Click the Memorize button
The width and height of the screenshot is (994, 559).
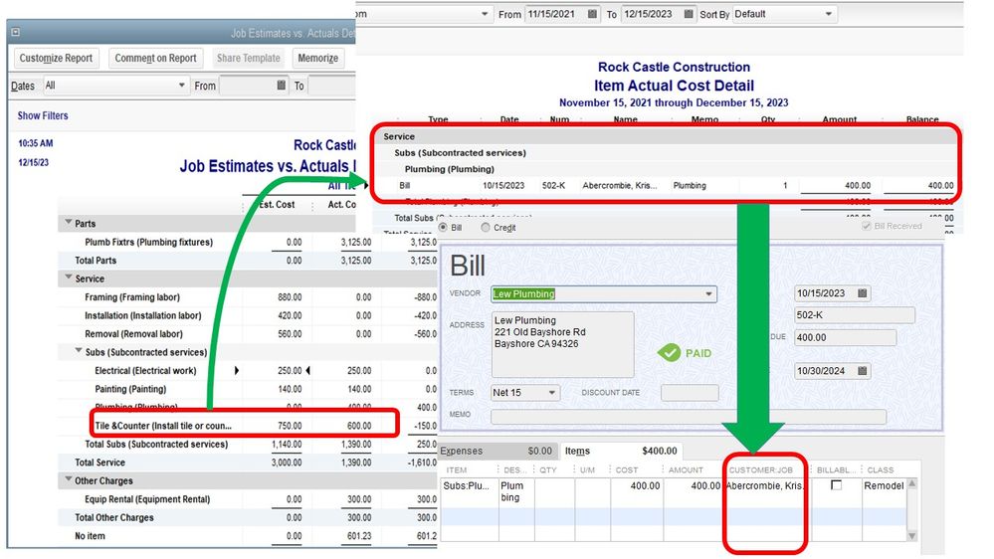(x=318, y=59)
